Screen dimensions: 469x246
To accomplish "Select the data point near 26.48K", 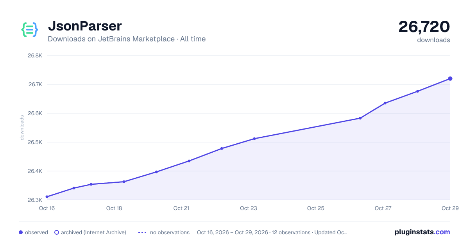I will pos(222,148).
